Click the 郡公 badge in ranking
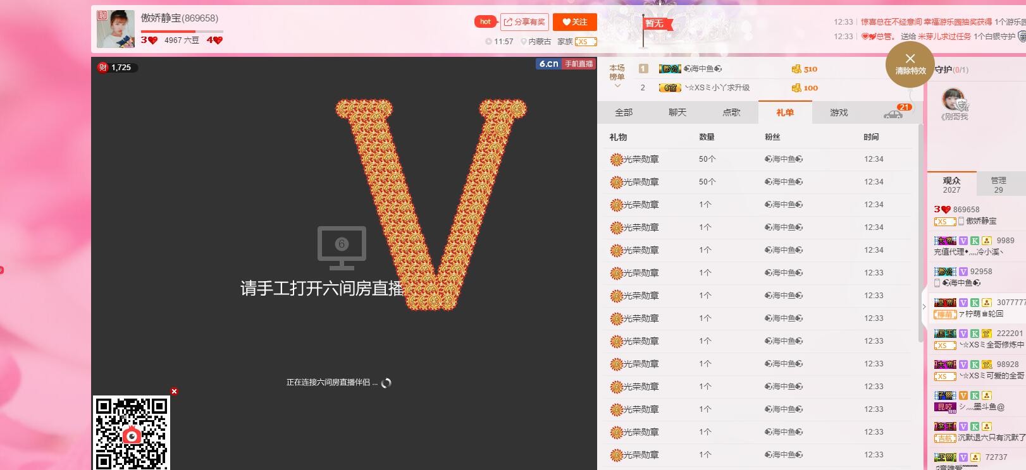 click(670, 69)
